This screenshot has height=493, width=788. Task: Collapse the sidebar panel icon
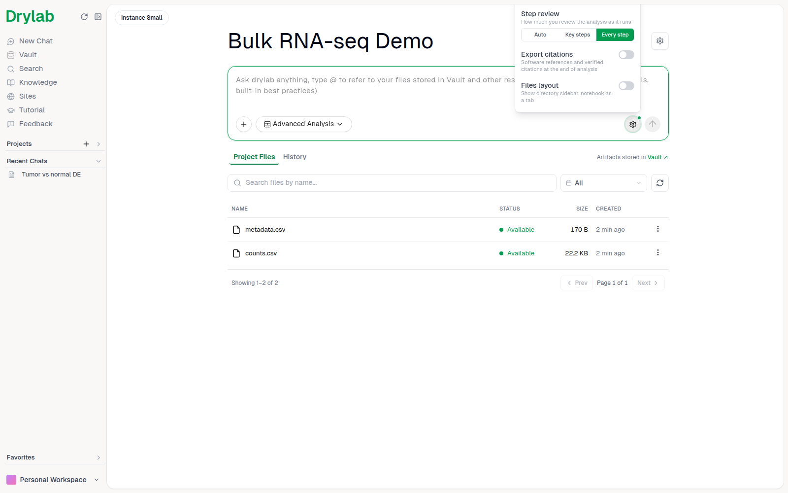[x=98, y=17]
